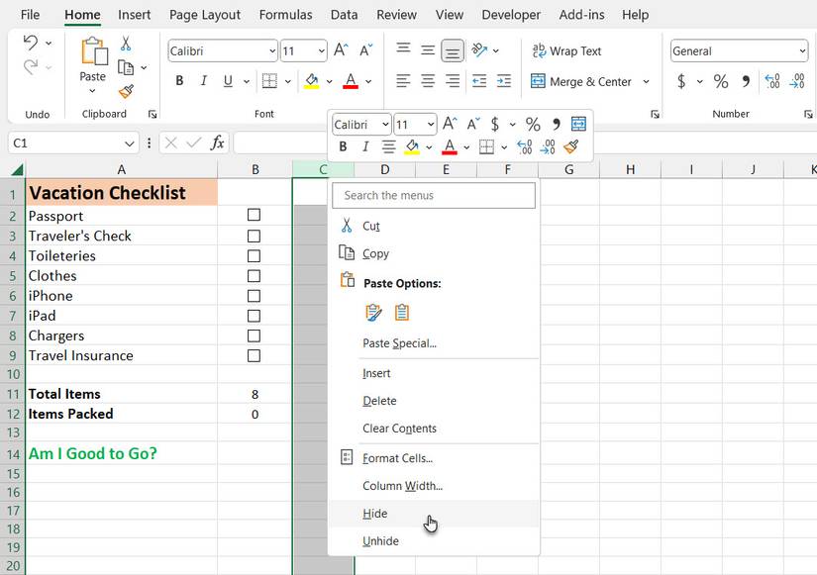Click the Insert Function fx icon

[x=217, y=143]
